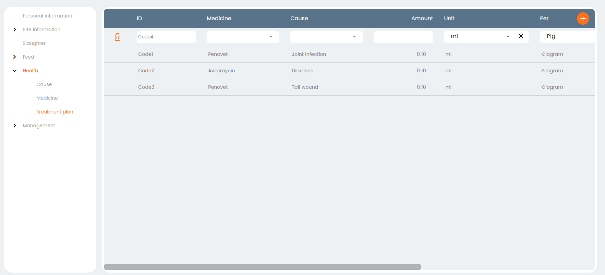Delete the Code4 row with trash icon

point(118,37)
